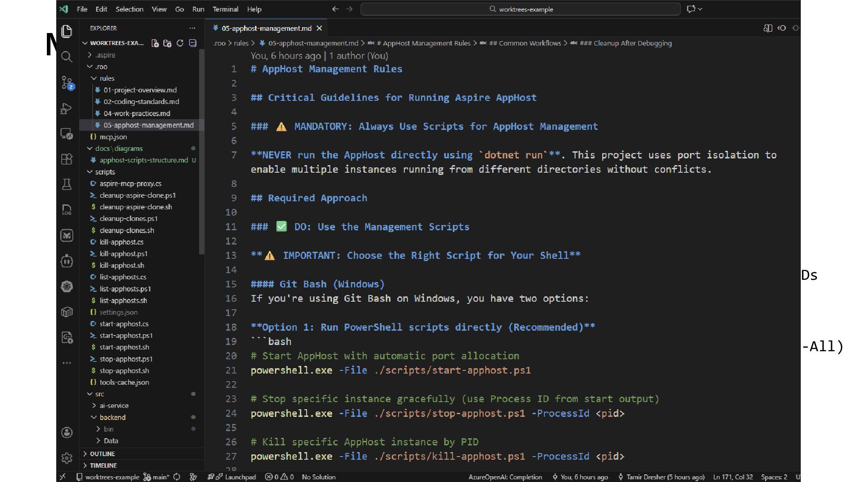Open the Extensions view icon
This screenshot has width=857, height=482.
tap(67, 159)
